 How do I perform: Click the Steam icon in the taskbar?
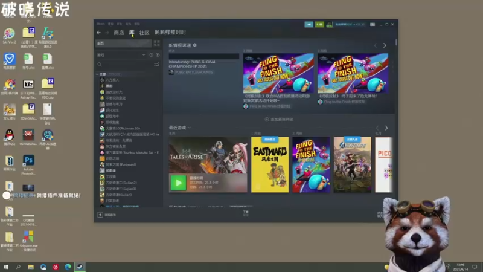coord(80,267)
